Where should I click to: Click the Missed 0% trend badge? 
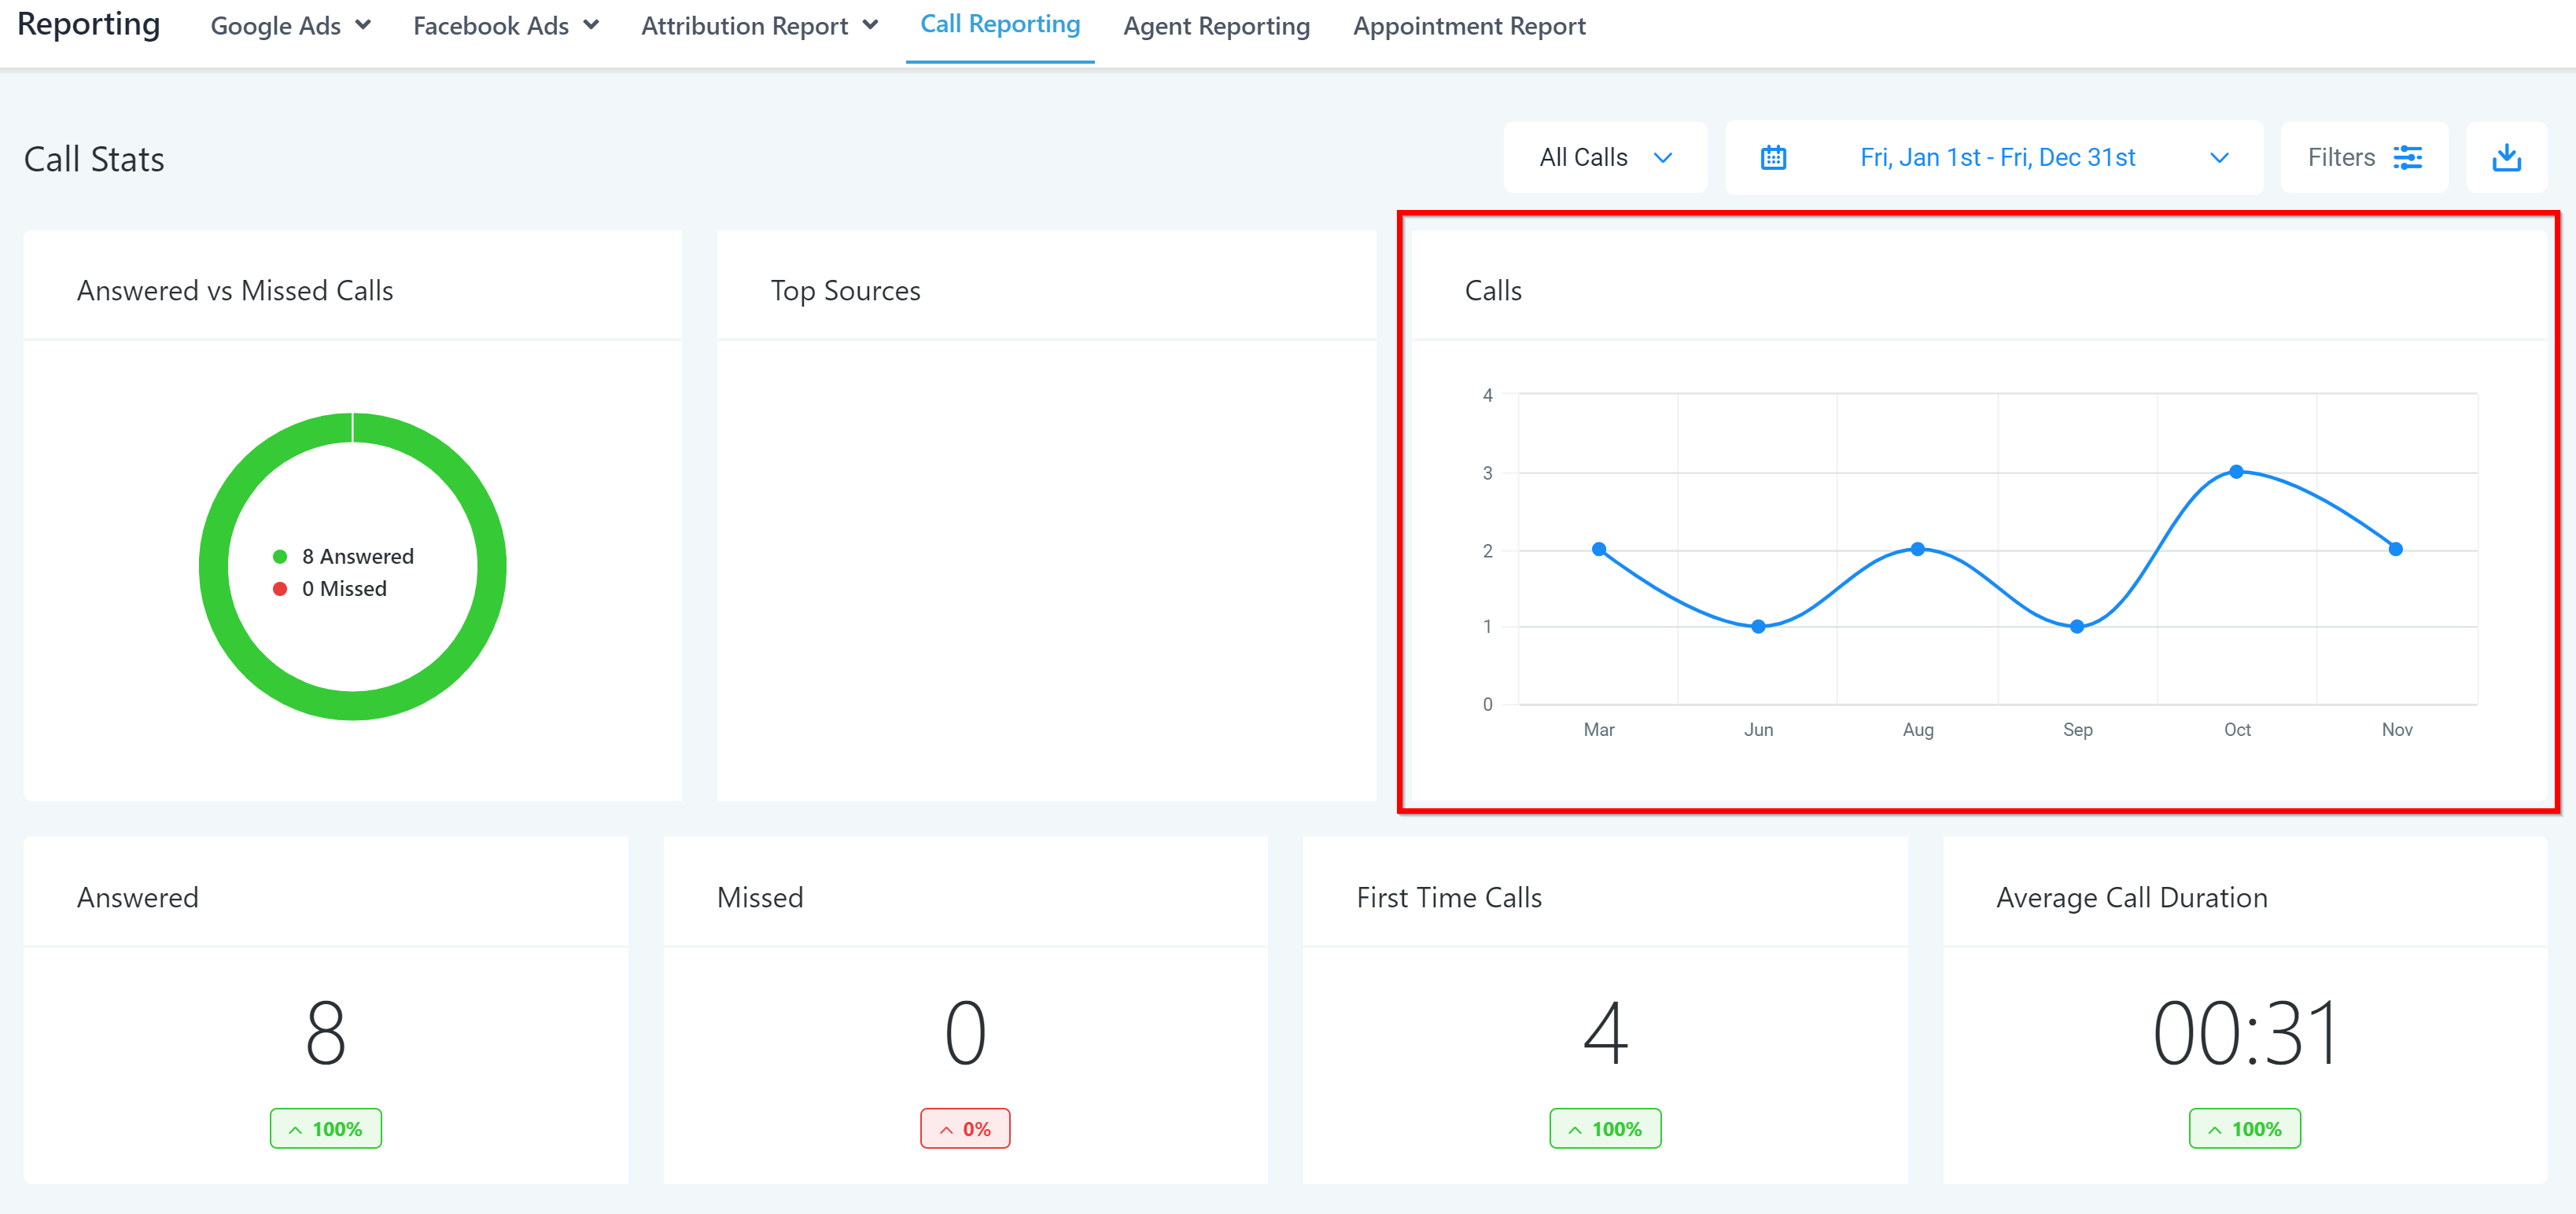pos(965,1128)
